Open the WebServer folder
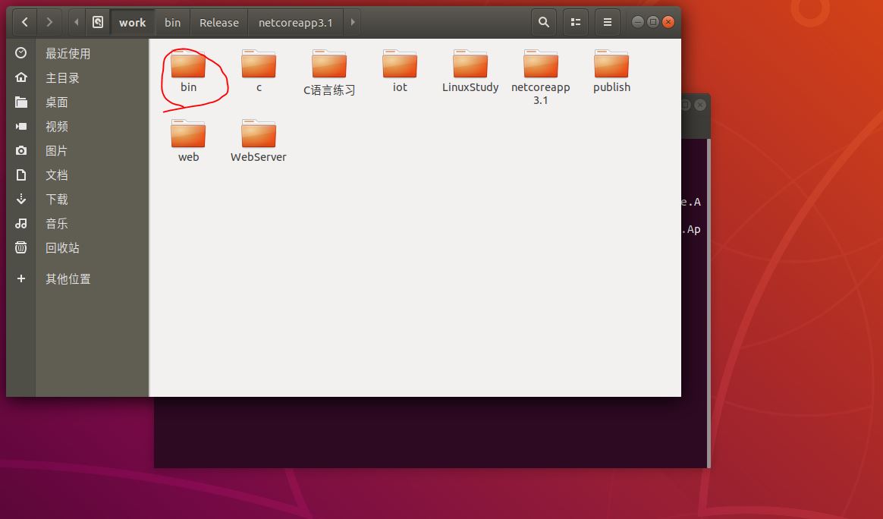The width and height of the screenshot is (883, 519). pos(257,135)
